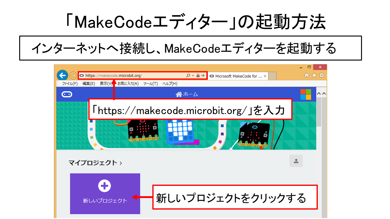Maximize the browser window
Screen dimensions: 390x219
click(x=309, y=67)
